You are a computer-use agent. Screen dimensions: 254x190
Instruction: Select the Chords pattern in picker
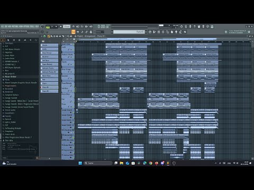pyautogui.click(x=49, y=45)
